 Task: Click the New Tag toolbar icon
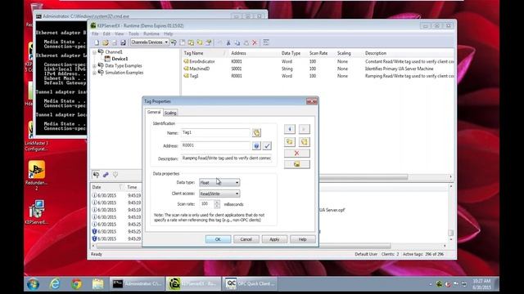pos(200,42)
